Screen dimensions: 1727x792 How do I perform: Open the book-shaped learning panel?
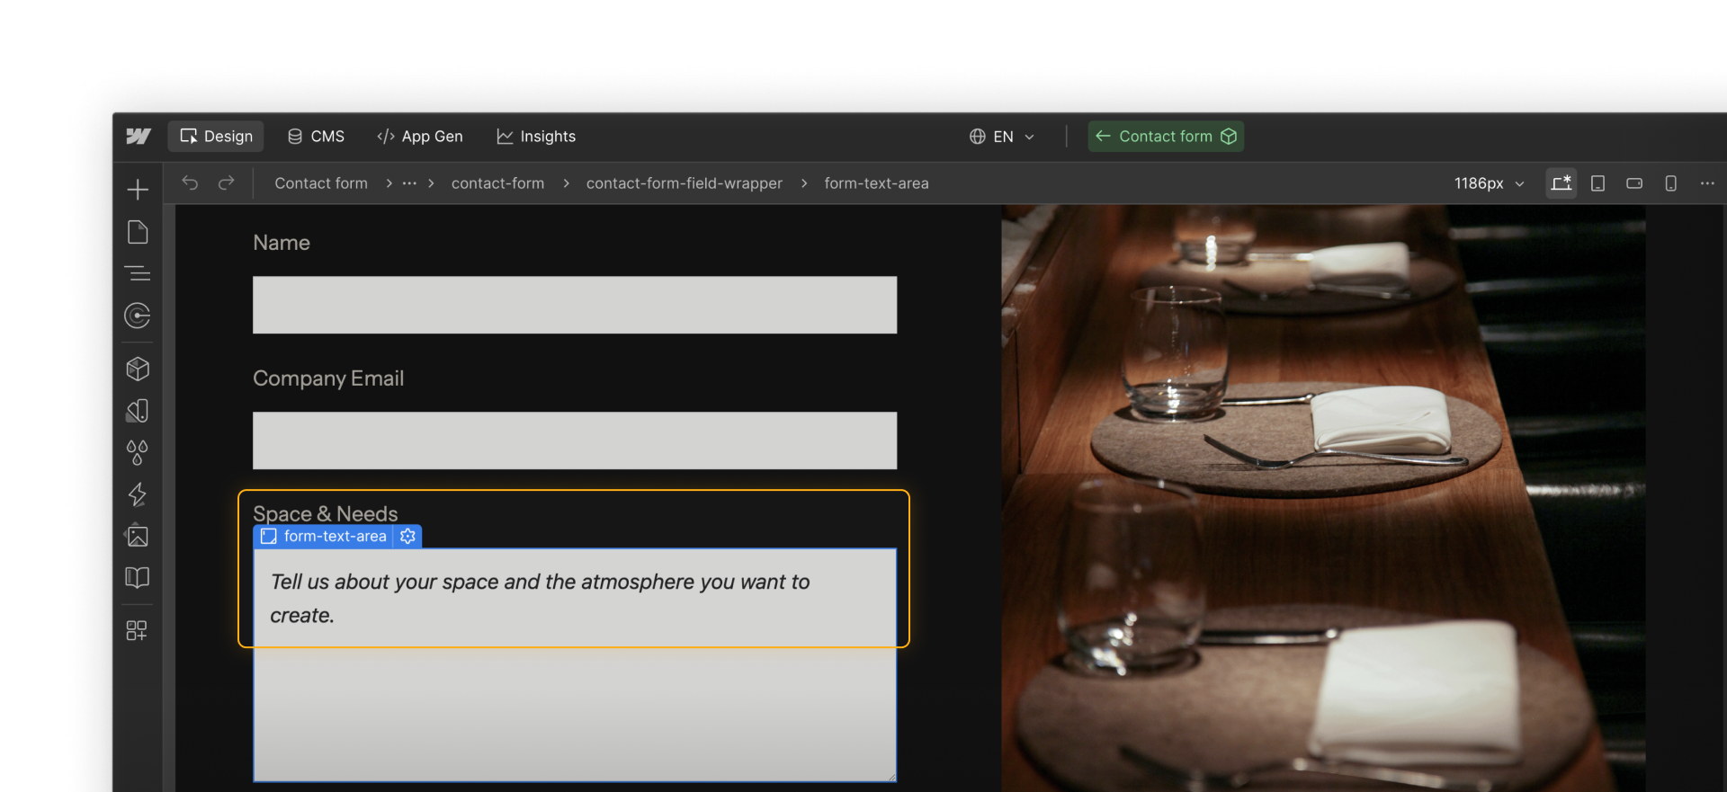(x=138, y=577)
